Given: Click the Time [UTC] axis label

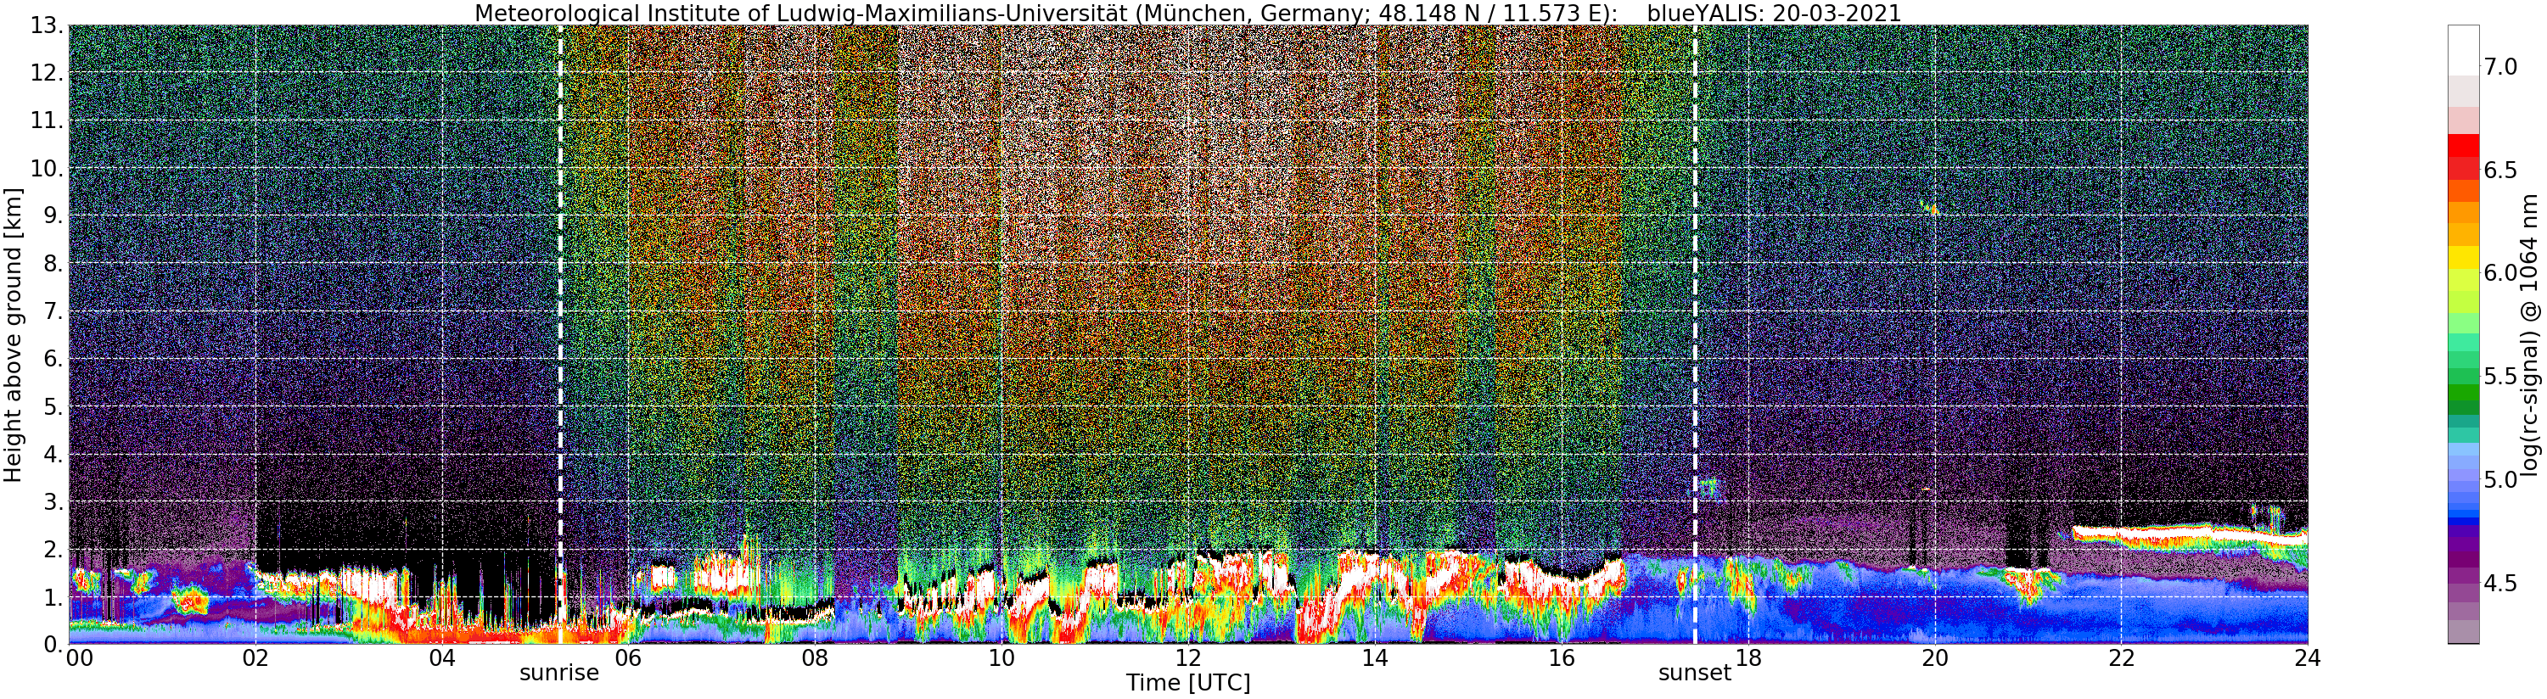Looking at the screenshot, I should (x=1187, y=683).
